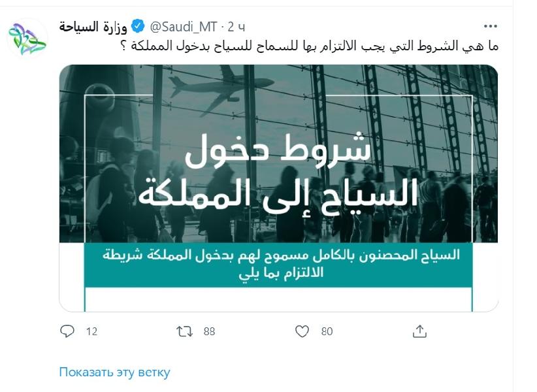
Task: Open the reply icon under the tweet
Action: 67,332
